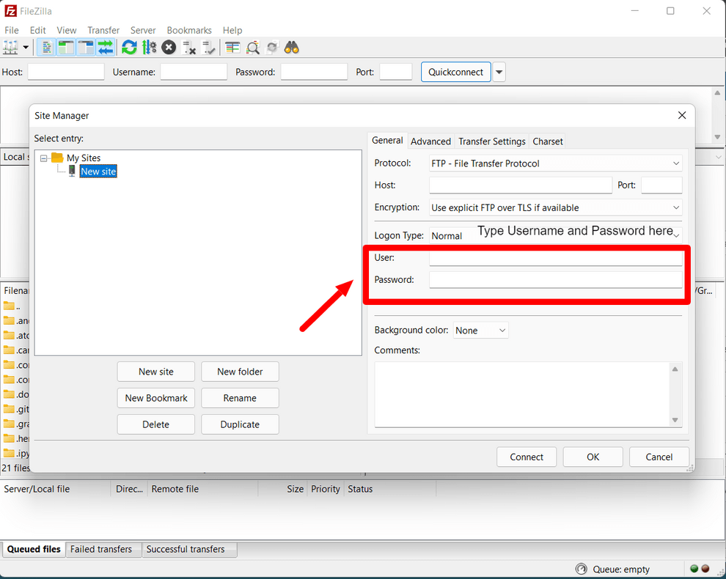Screen dimensions: 726x579
Task: Click the New folder button
Action: (x=240, y=372)
